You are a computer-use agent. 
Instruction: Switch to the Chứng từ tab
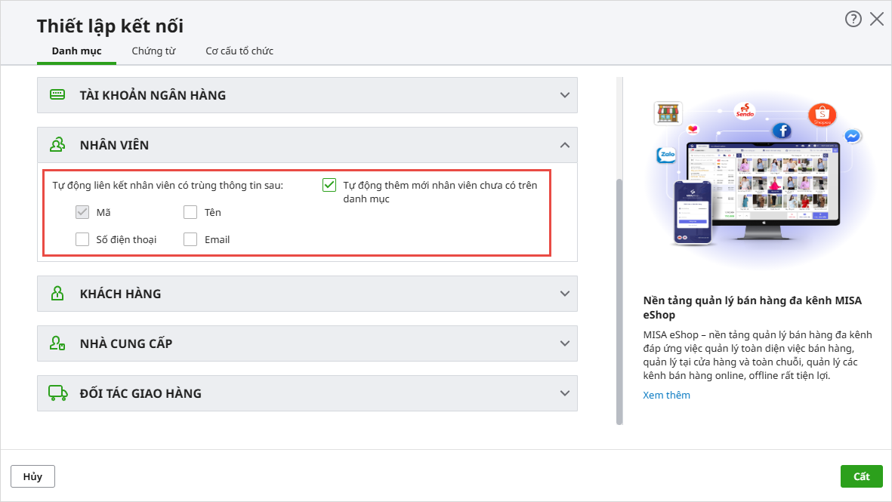point(153,51)
